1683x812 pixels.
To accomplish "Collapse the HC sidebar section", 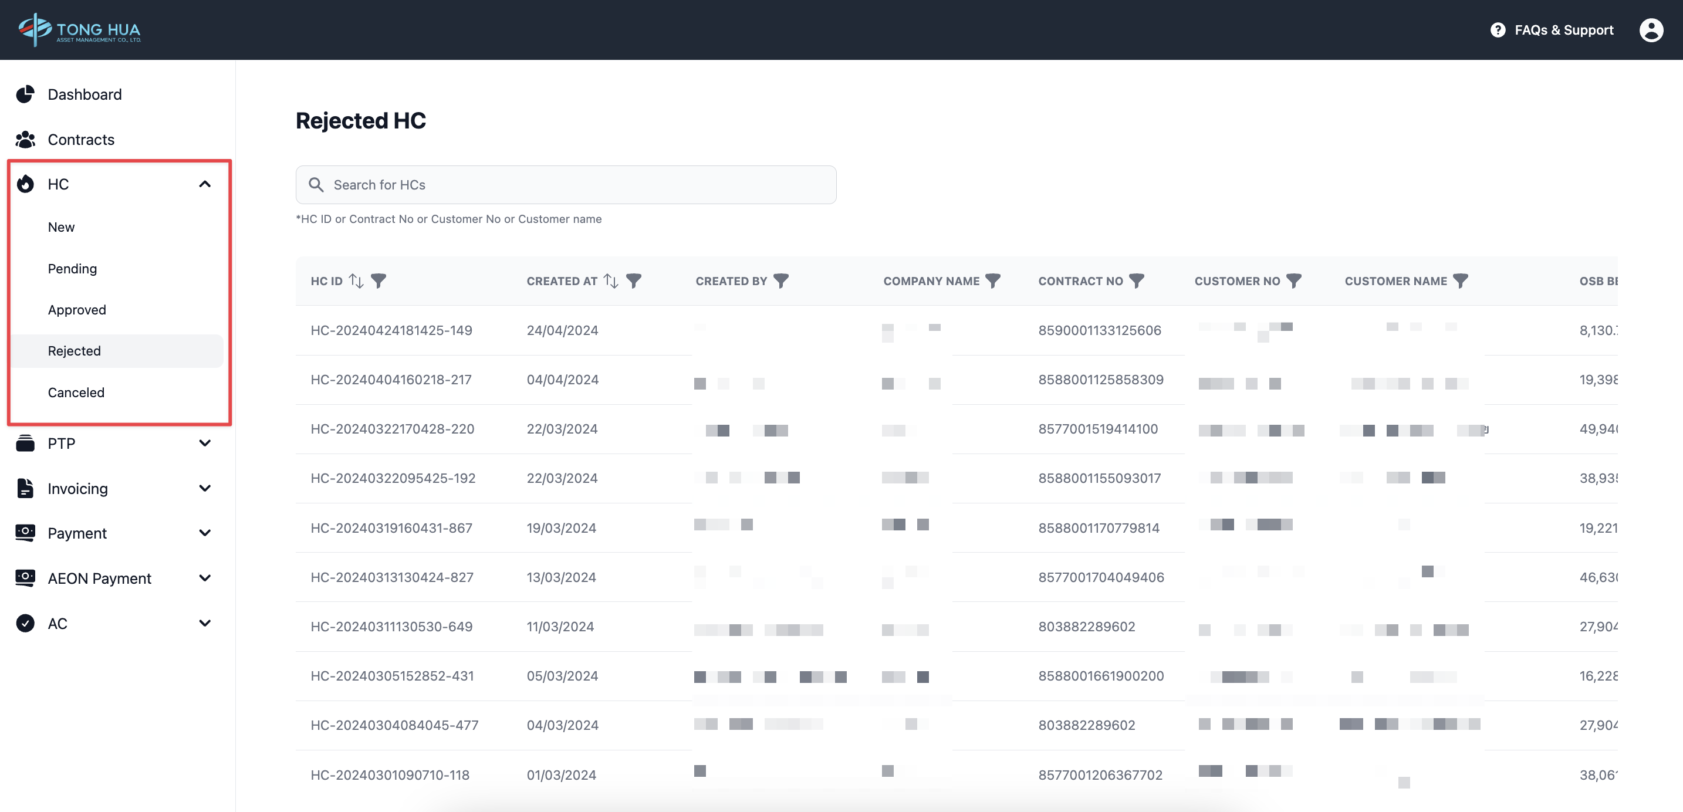I will coord(204,184).
